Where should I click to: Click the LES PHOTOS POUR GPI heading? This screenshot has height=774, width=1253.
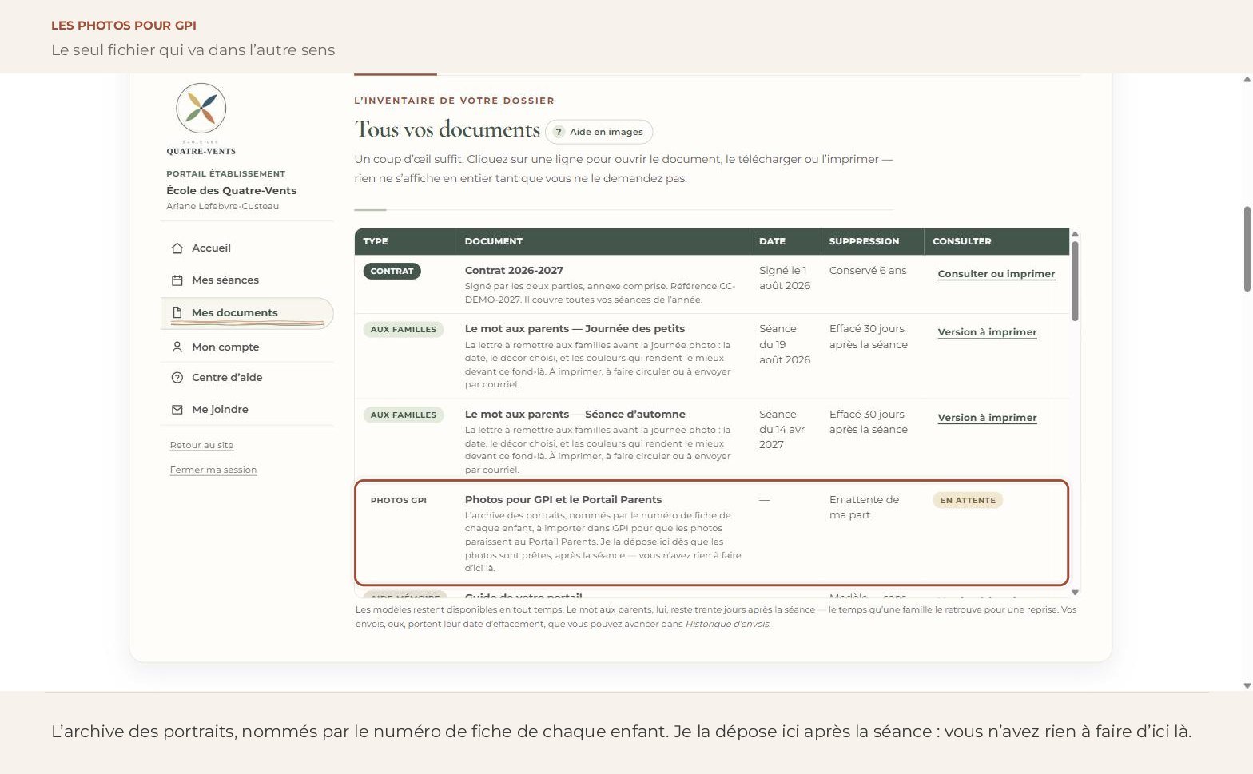point(124,26)
